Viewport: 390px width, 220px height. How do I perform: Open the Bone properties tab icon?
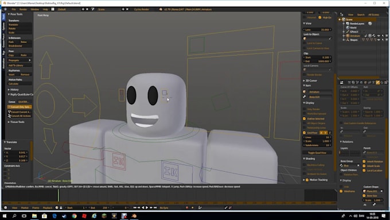(x=377, y=82)
